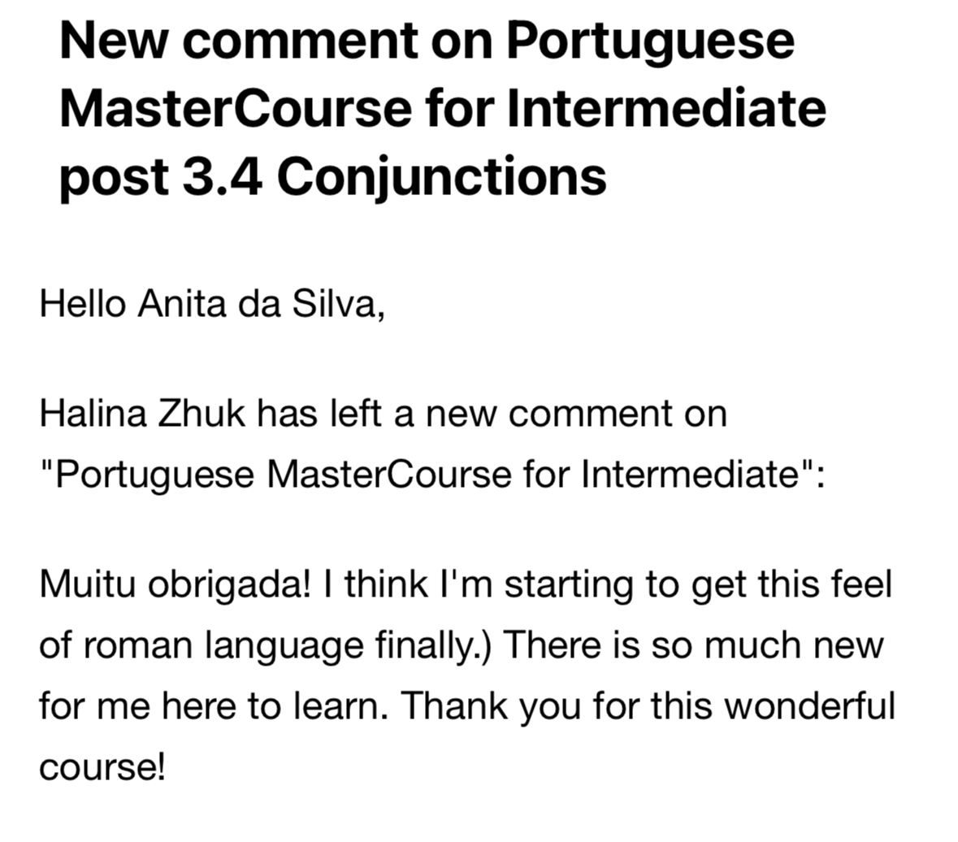
Task: Click commenter name "Halina Zhuk"
Action: point(141,414)
